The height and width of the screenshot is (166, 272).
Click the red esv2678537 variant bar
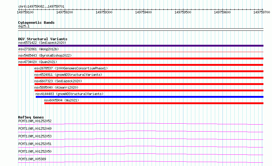[x=149, y=71]
